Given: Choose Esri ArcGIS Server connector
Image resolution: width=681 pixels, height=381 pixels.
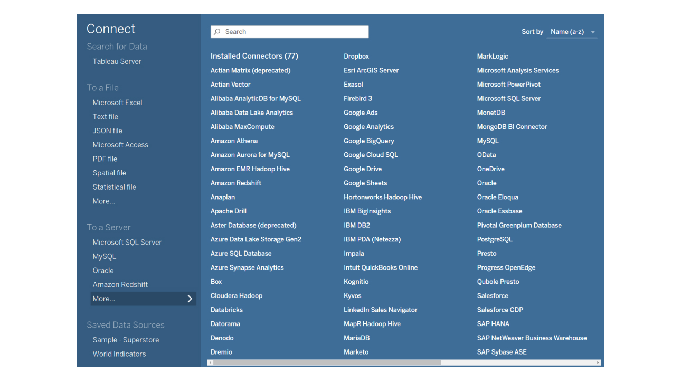Looking at the screenshot, I should pyautogui.click(x=371, y=70).
